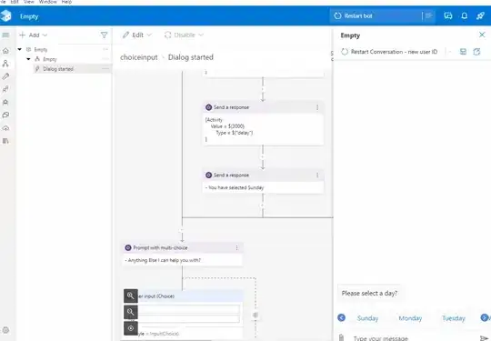Filter dialogs with the funnel icon
The width and height of the screenshot is (491, 341).
[104, 35]
